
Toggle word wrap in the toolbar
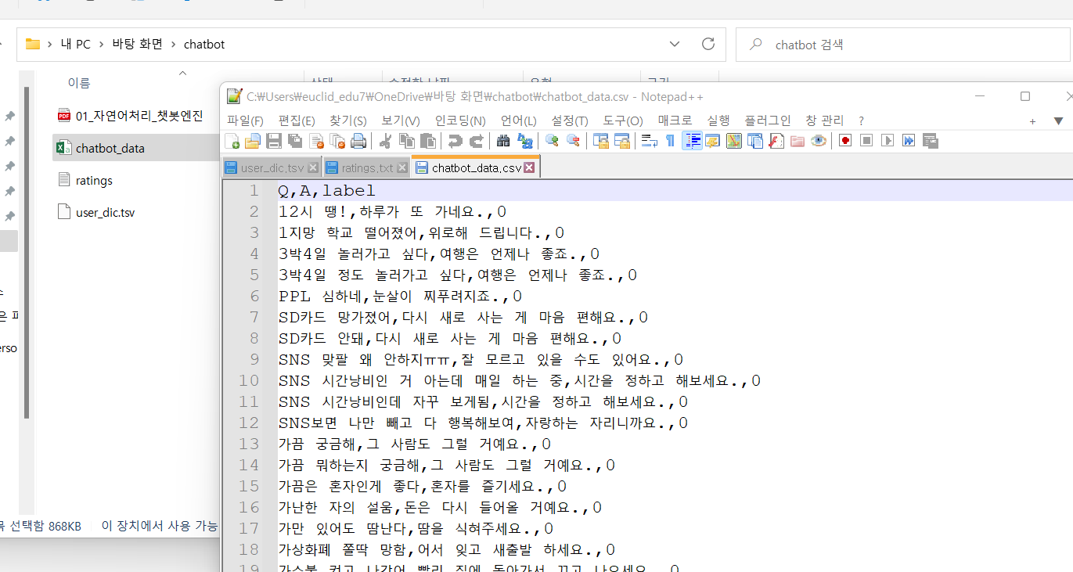click(649, 141)
